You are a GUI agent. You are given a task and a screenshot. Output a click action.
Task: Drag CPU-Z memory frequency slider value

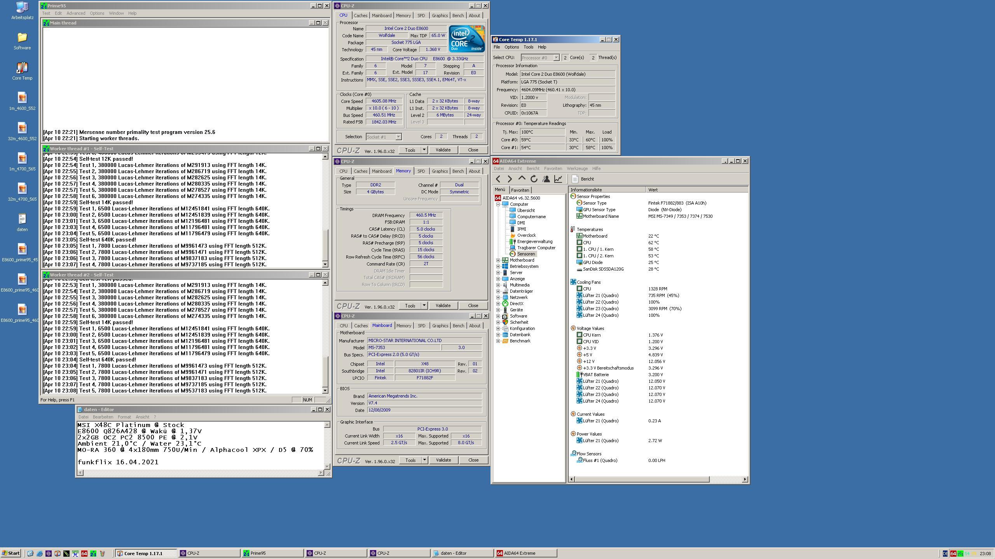click(x=425, y=215)
